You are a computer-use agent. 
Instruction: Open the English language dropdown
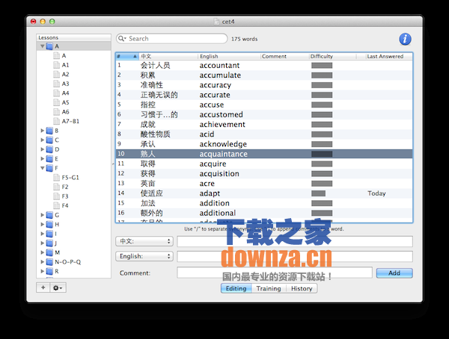point(144,256)
